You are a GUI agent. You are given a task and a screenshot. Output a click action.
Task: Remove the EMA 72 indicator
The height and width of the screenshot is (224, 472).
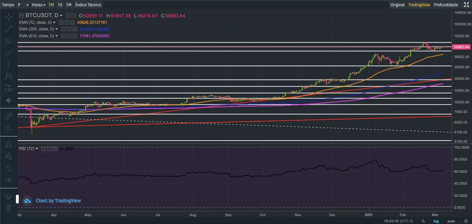[72, 22]
